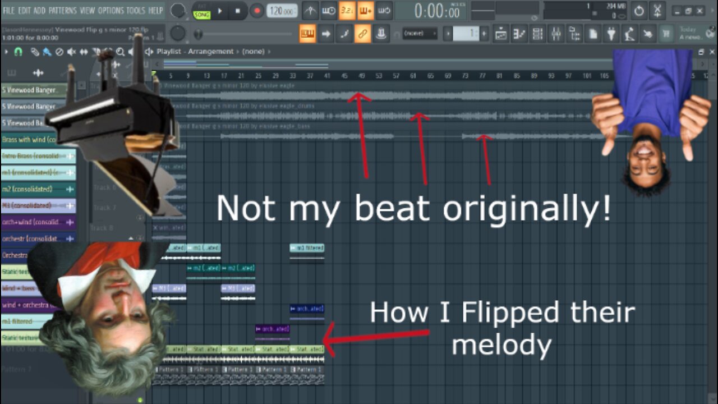Open the Playlist view icon
This screenshot has width=718, height=404.
[501, 34]
